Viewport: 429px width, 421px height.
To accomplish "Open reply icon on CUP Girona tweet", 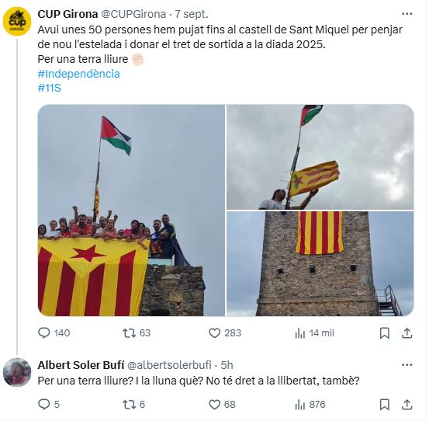I will point(44,333).
